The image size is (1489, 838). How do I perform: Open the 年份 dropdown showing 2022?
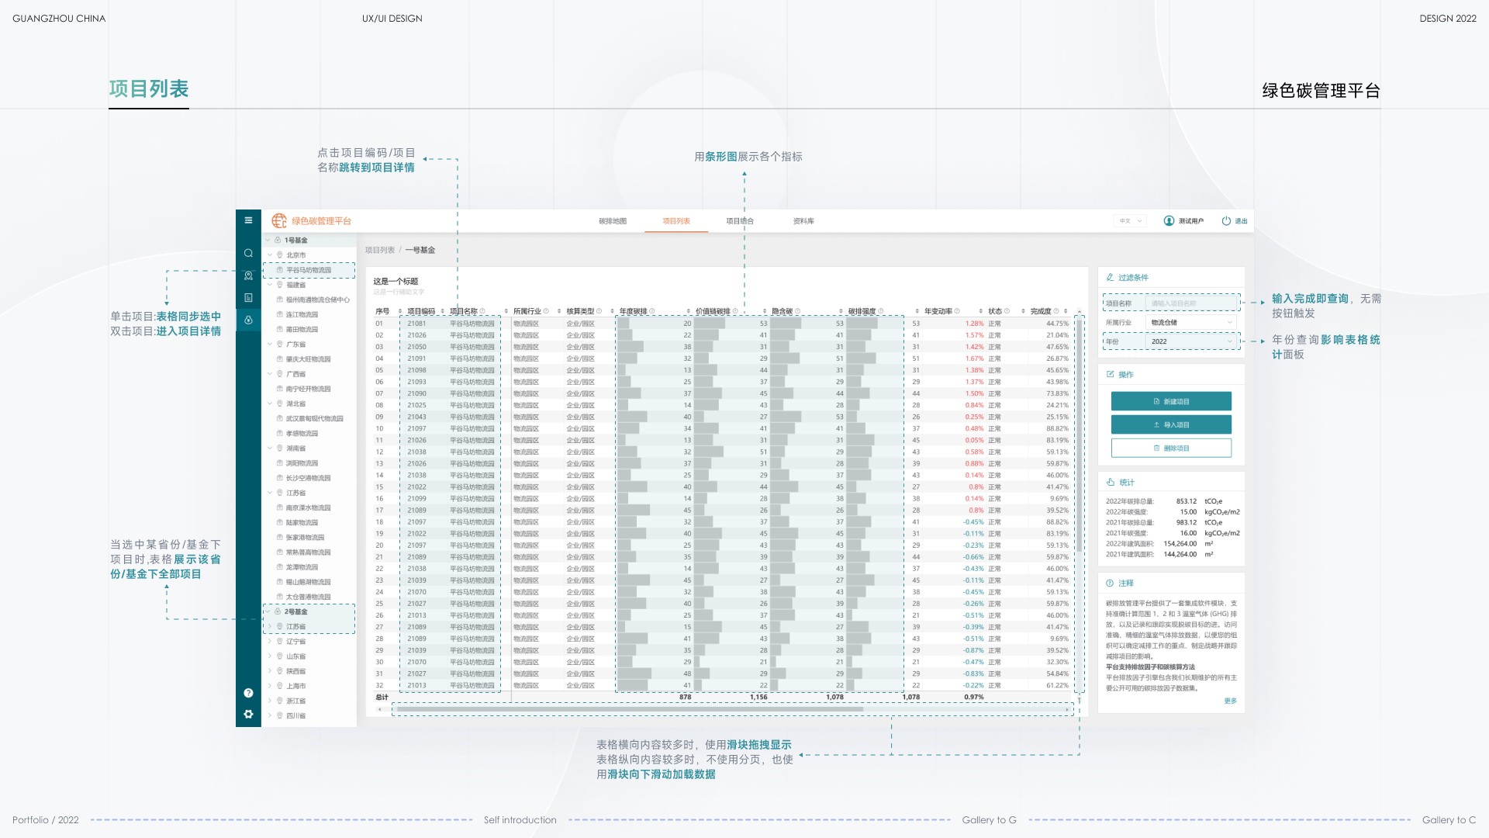1192,341
